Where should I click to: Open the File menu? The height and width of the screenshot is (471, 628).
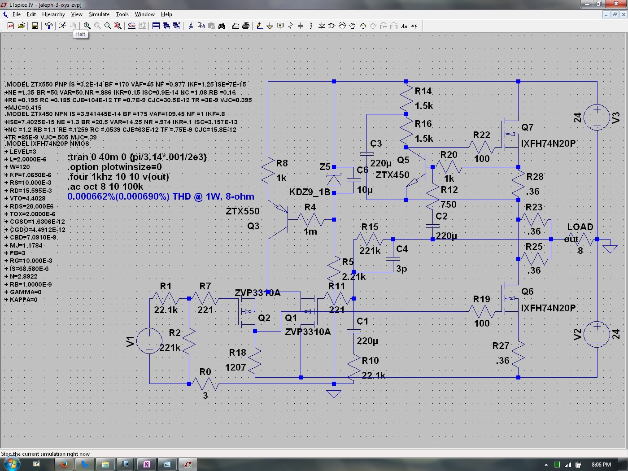click(x=17, y=14)
